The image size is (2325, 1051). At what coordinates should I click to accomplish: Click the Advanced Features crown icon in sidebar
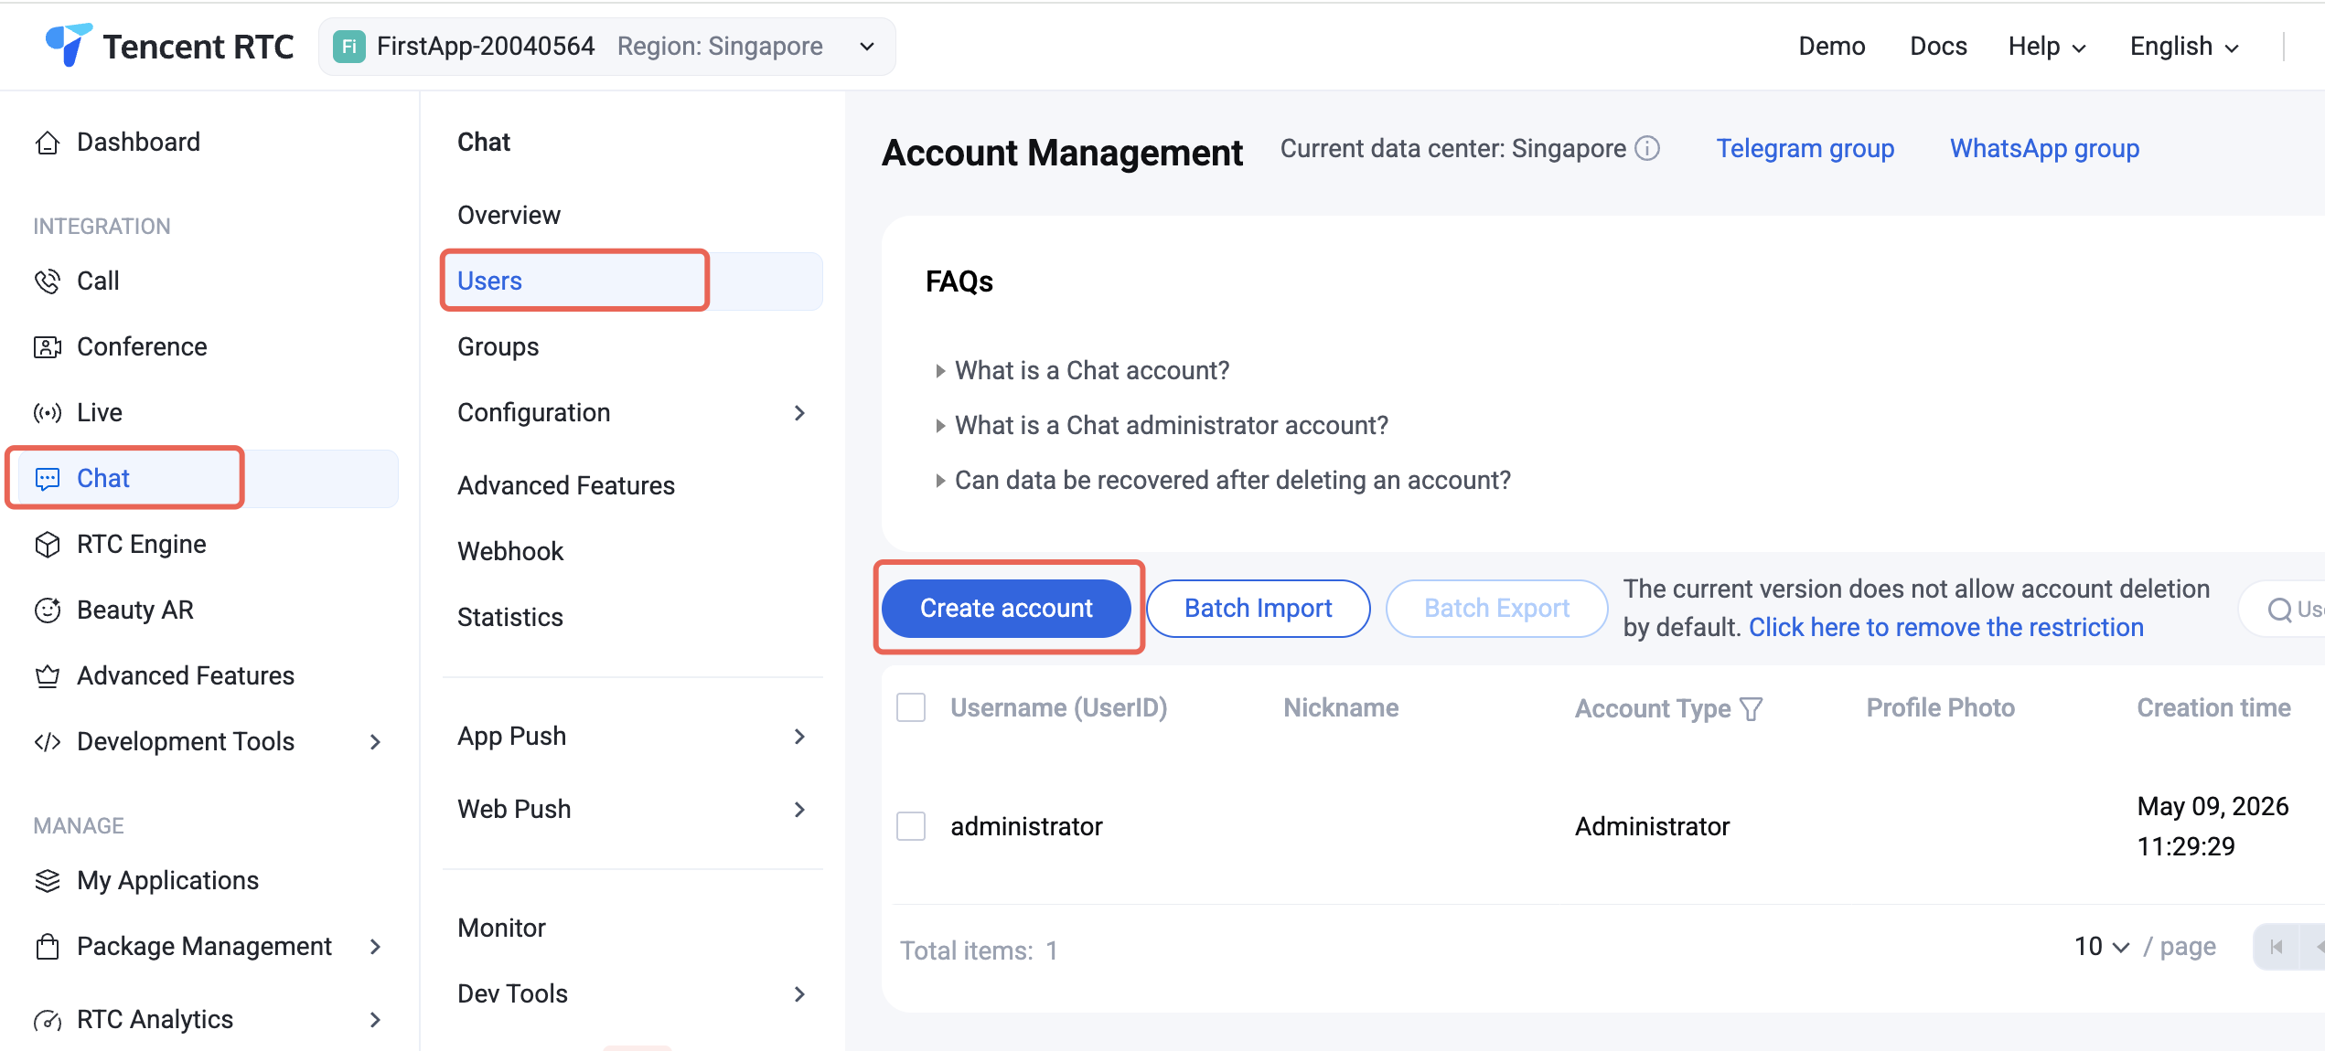click(48, 676)
